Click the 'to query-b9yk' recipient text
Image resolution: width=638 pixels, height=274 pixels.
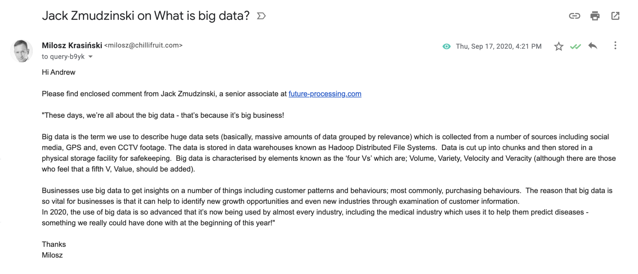coord(63,57)
